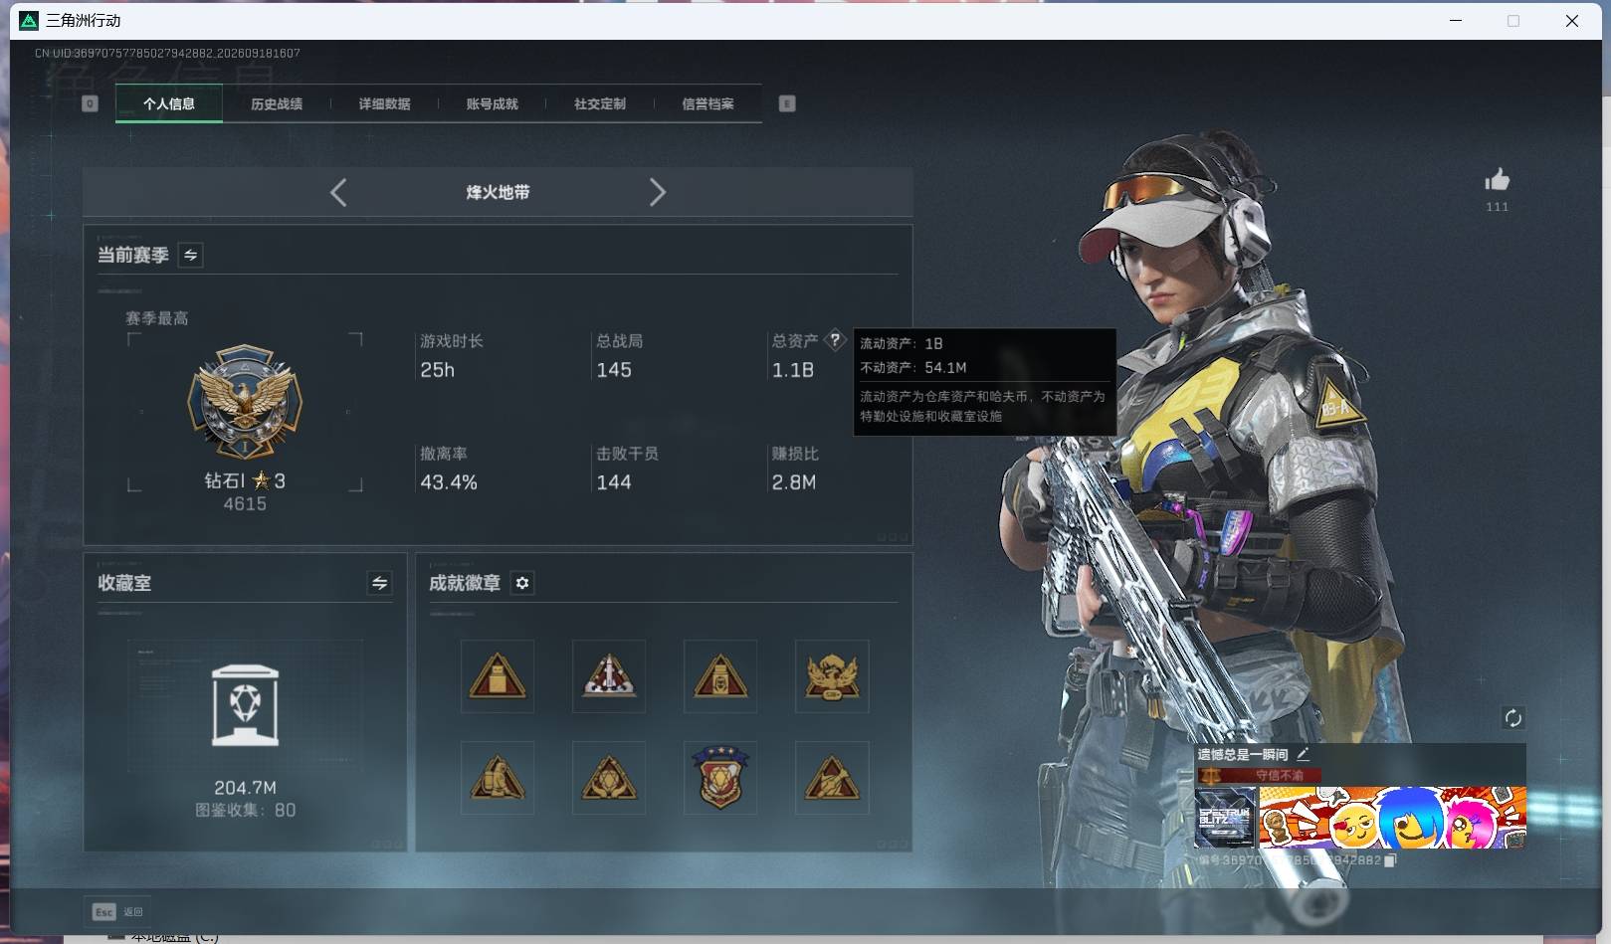Select the robot triangle badge in first slot
The height and width of the screenshot is (944, 1611).
498,676
